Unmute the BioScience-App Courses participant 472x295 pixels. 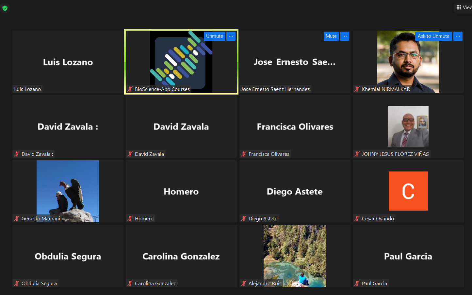(214, 36)
